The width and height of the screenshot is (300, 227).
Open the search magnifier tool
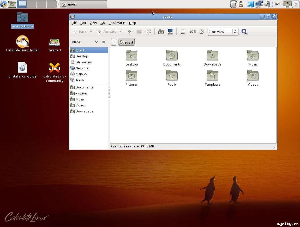(244, 32)
